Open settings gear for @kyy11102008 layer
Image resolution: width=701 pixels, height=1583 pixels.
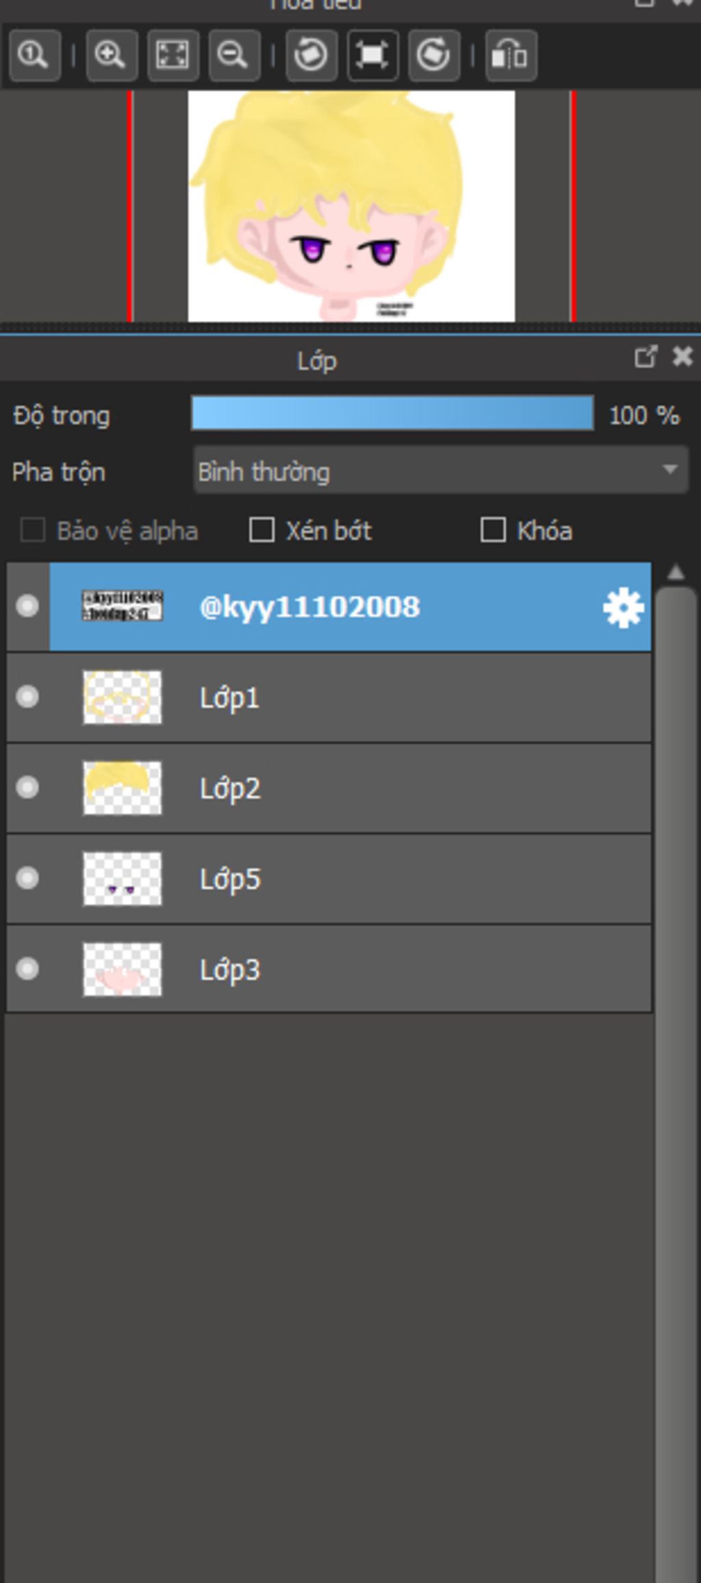(x=623, y=608)
